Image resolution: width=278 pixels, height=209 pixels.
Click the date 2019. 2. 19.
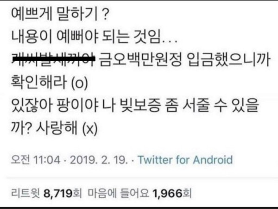[x=99, y=160]
